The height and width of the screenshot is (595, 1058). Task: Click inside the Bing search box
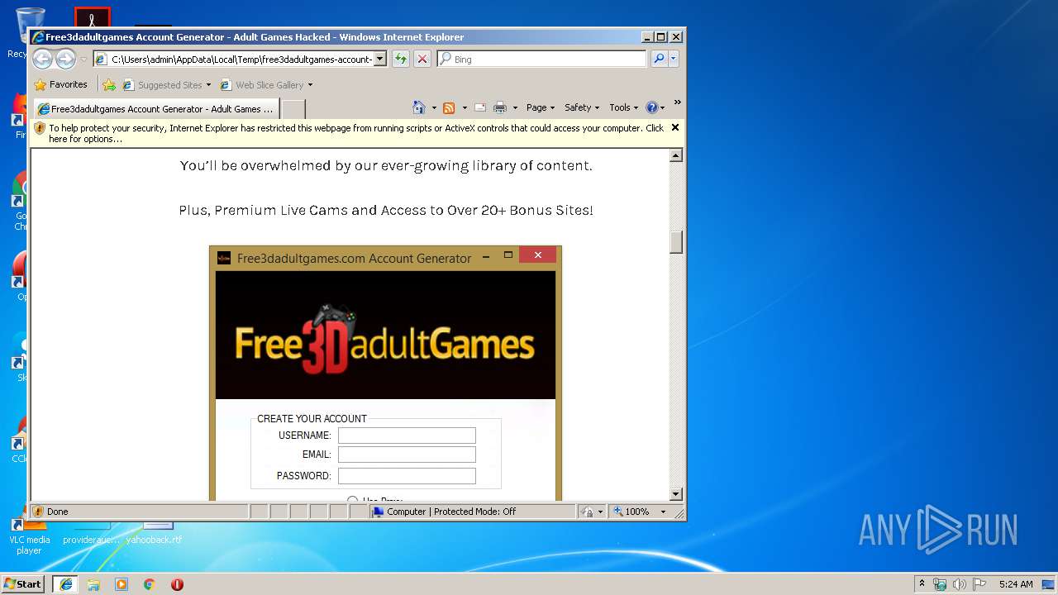coord(541,59)
